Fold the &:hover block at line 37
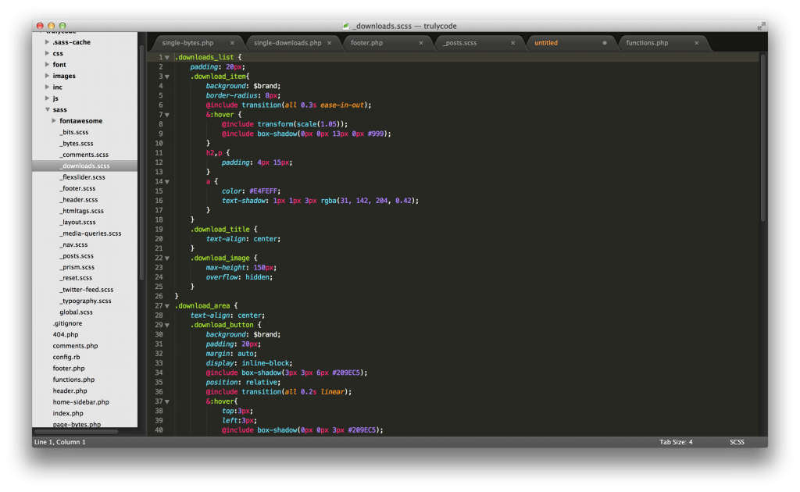 (x=167, y=401)
